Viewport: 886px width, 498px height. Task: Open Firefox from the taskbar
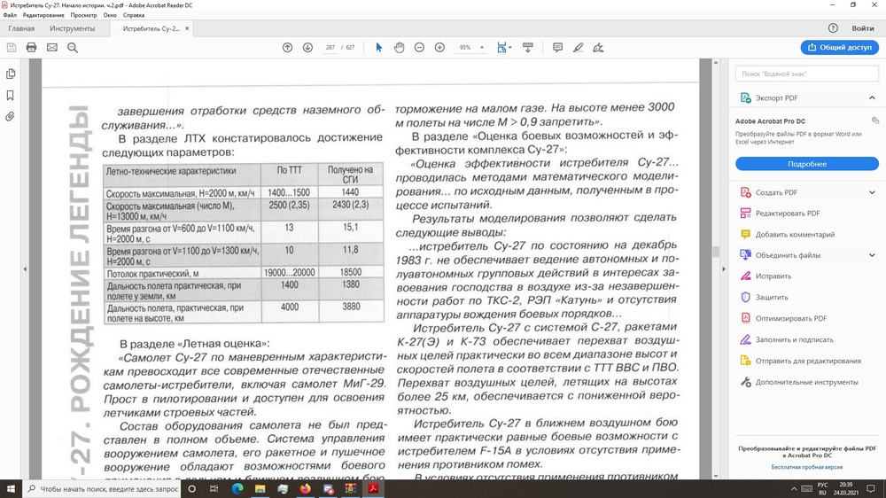pyautogui.click(x=305, y=489)
